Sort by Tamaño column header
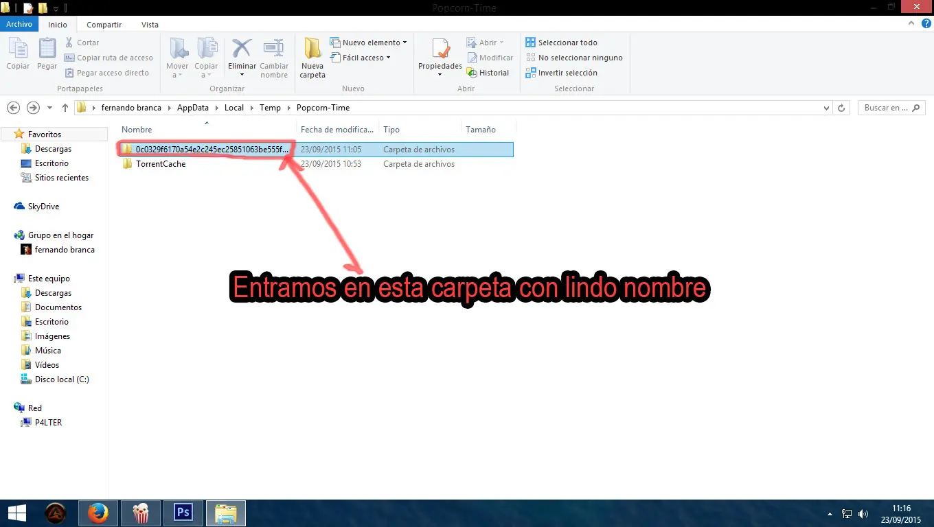The image size is (934, 527). pyautogui.click(x=481, y=130)
